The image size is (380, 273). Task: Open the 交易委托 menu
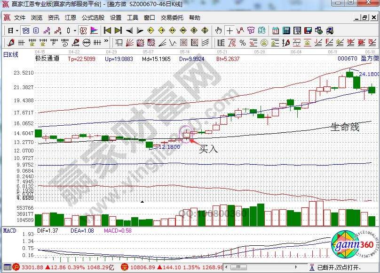172,18
